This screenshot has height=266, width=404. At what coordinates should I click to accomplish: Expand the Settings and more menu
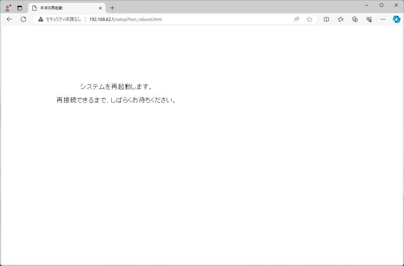pos(383,19)
